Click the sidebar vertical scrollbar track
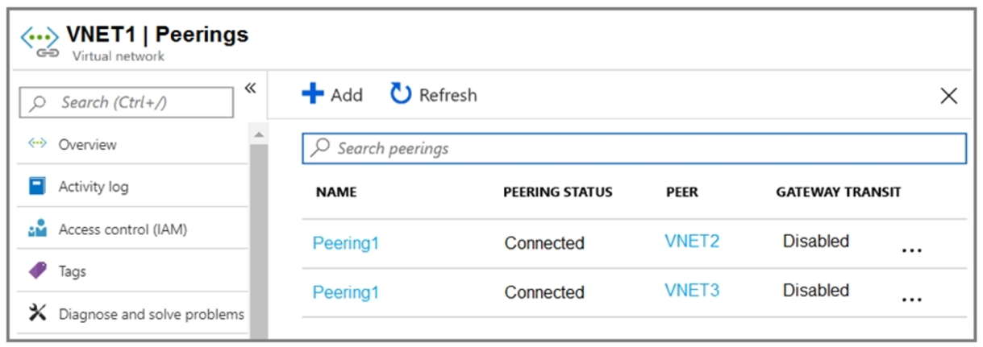This screenshot has height=347, width=983. point(259,242)
